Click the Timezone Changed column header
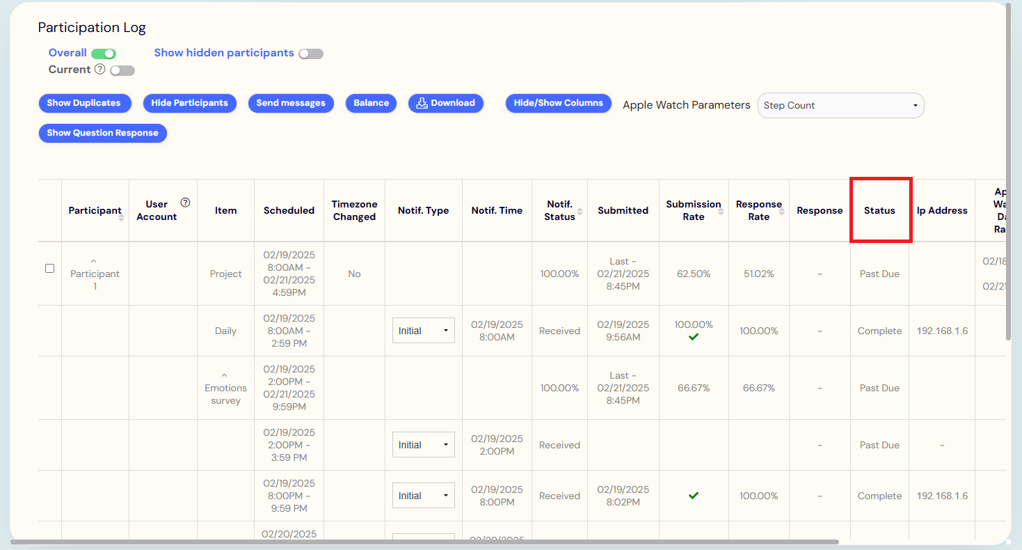Image resolution: width=1022 pixels, height=550 pixels. 354,210
